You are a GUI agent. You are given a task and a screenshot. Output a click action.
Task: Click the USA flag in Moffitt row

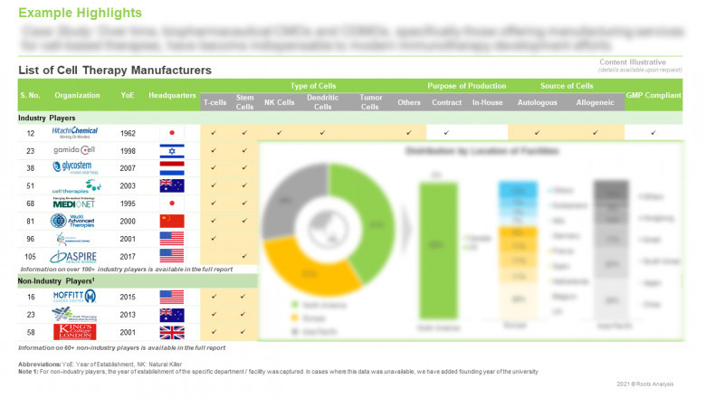coord(172,297)
